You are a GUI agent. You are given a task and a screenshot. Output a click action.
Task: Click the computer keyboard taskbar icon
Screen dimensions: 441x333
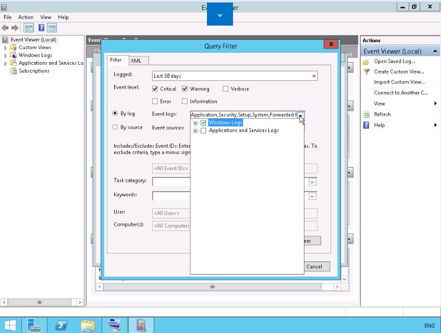(x=114, y=325)
